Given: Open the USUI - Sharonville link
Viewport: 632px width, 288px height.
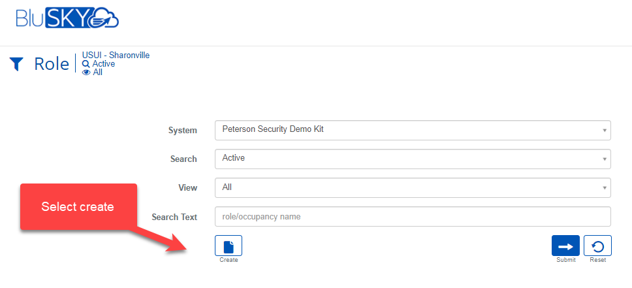Looking at the screenshot, I should pos(116,56).
